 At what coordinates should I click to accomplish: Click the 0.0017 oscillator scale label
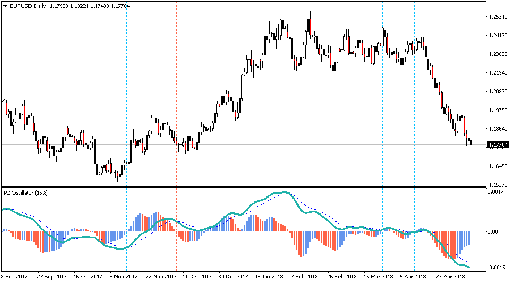[496, 192]
